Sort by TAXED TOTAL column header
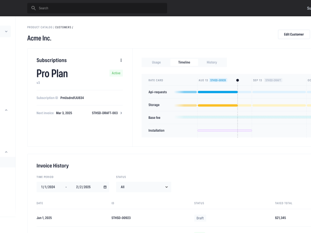The height and width of the screenshot is (233, 311). point(284,203)
